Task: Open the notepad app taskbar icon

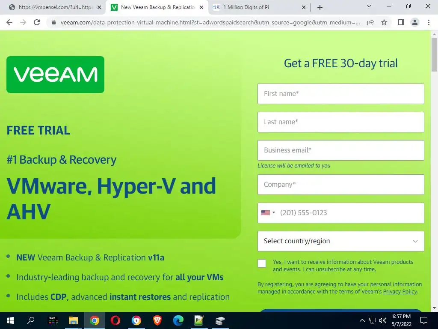Action: point(199,320)
